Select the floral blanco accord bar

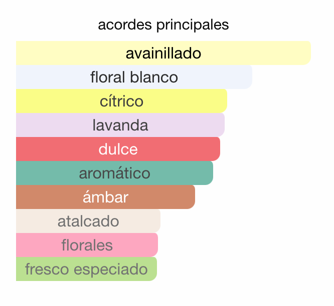[x=134, y=77]
